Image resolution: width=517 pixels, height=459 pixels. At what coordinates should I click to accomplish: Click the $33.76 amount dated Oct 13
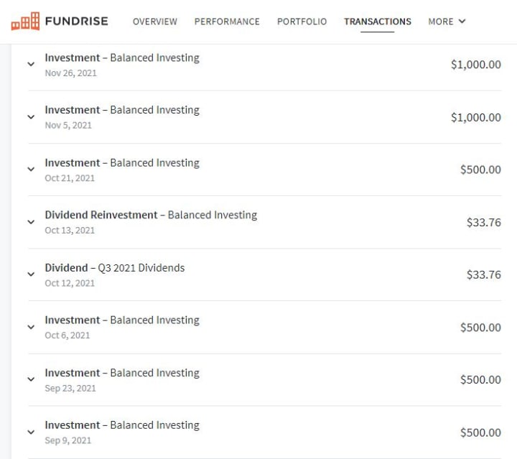483,222
